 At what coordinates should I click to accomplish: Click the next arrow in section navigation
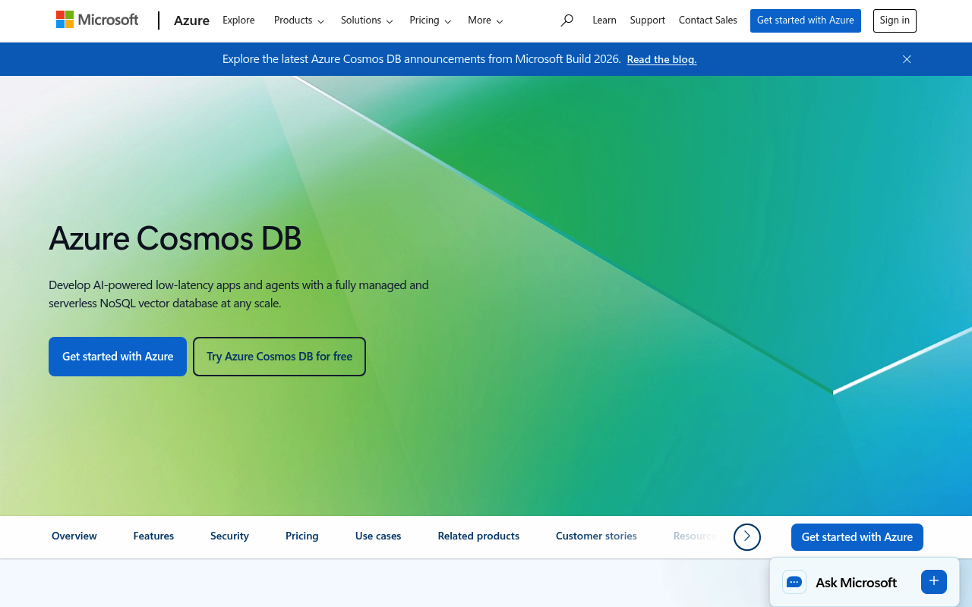747,536
